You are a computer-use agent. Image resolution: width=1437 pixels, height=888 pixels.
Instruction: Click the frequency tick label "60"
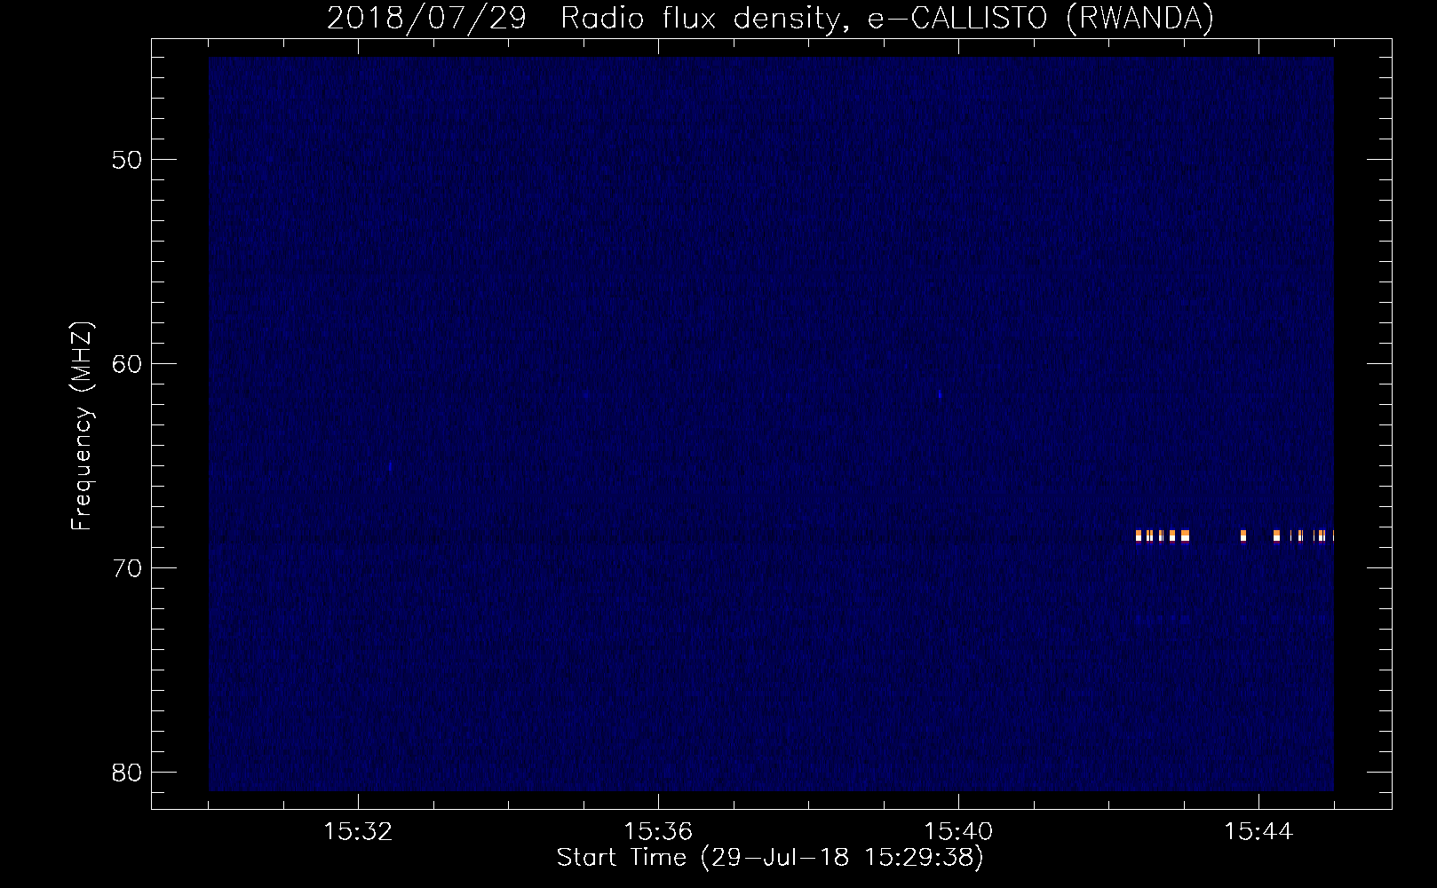(x=127, y=364)
